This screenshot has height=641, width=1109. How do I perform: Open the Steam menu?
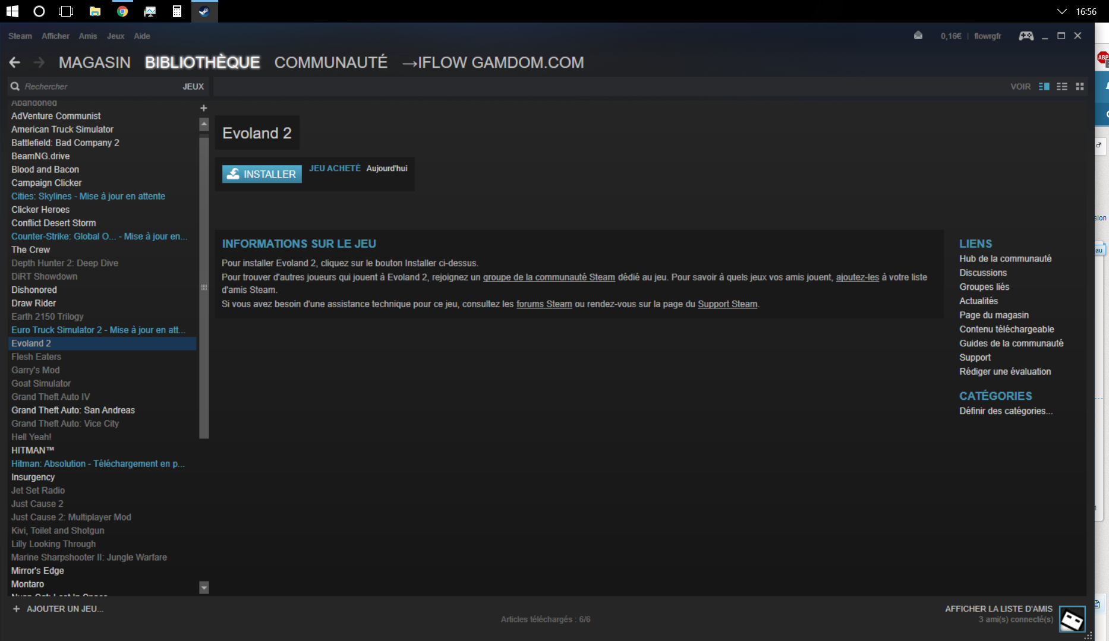coord(20,36)
